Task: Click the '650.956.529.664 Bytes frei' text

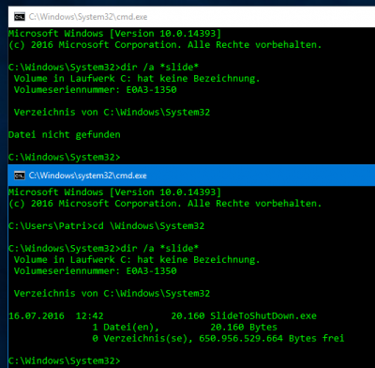Action: click(x=272, y=338)
